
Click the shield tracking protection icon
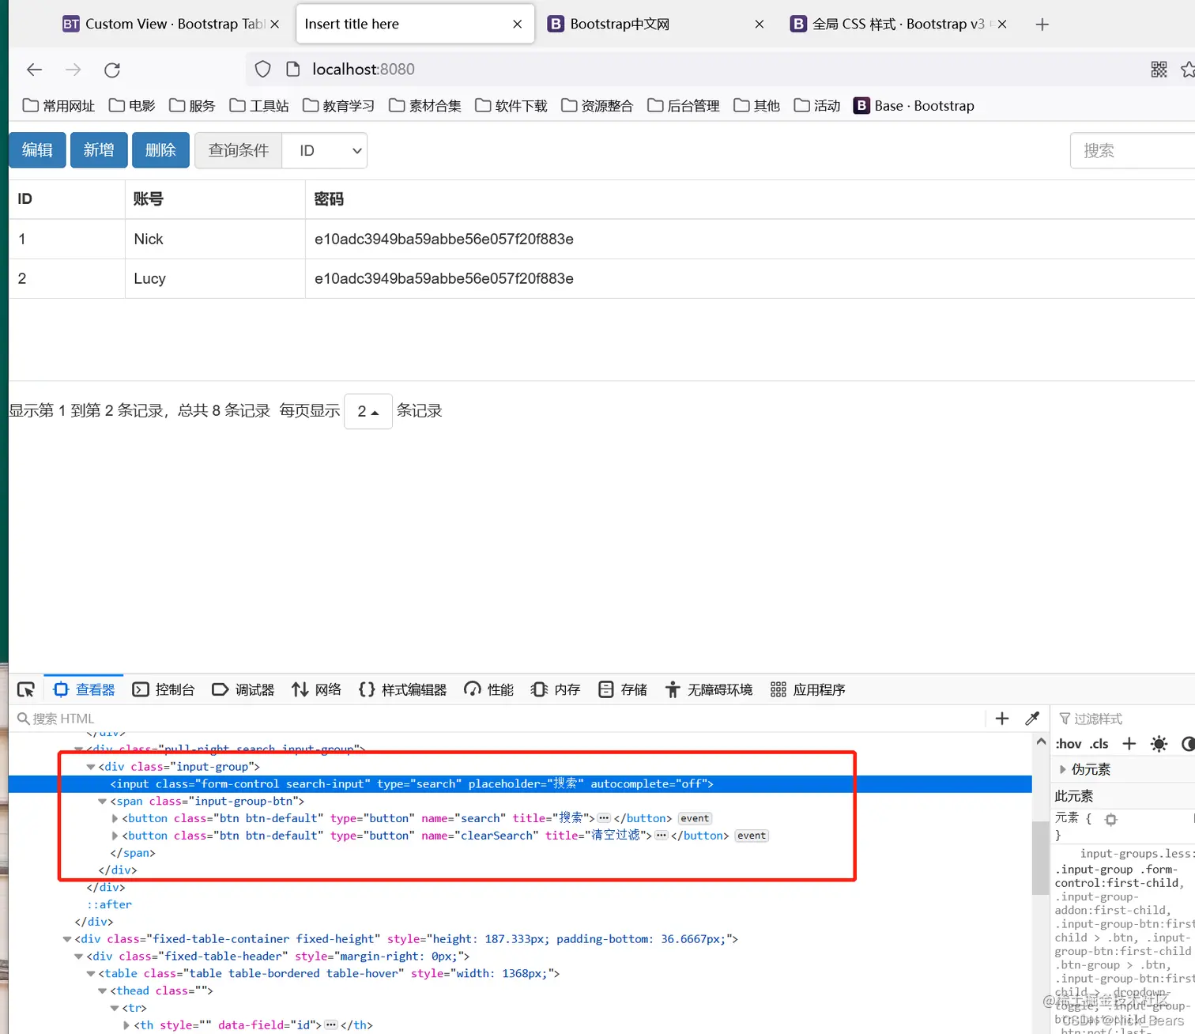point(263,70)
